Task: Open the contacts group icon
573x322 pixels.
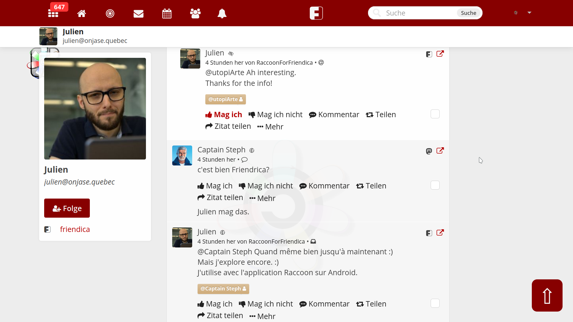Action: [x=195, y=13]
